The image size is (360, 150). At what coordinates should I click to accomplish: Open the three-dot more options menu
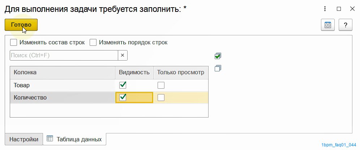(325, 9)
